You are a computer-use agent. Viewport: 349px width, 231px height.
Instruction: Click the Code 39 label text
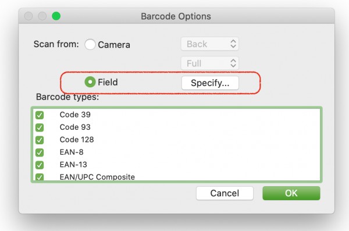coord(75,115)
